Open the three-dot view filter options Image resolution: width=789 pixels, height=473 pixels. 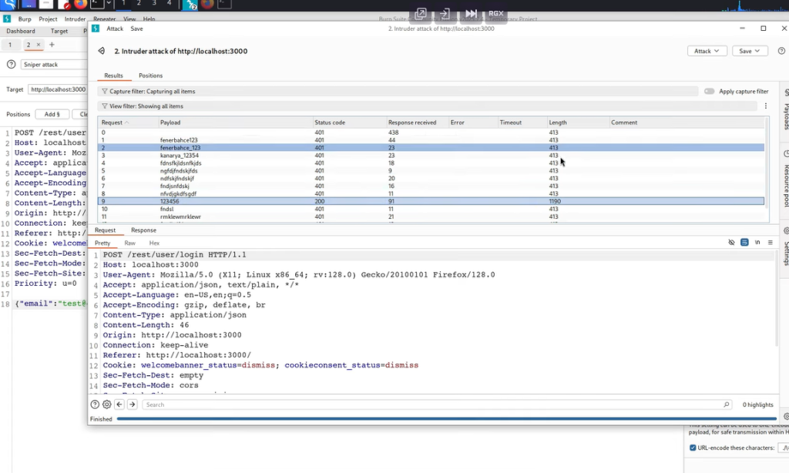click(x=765, y=106)
